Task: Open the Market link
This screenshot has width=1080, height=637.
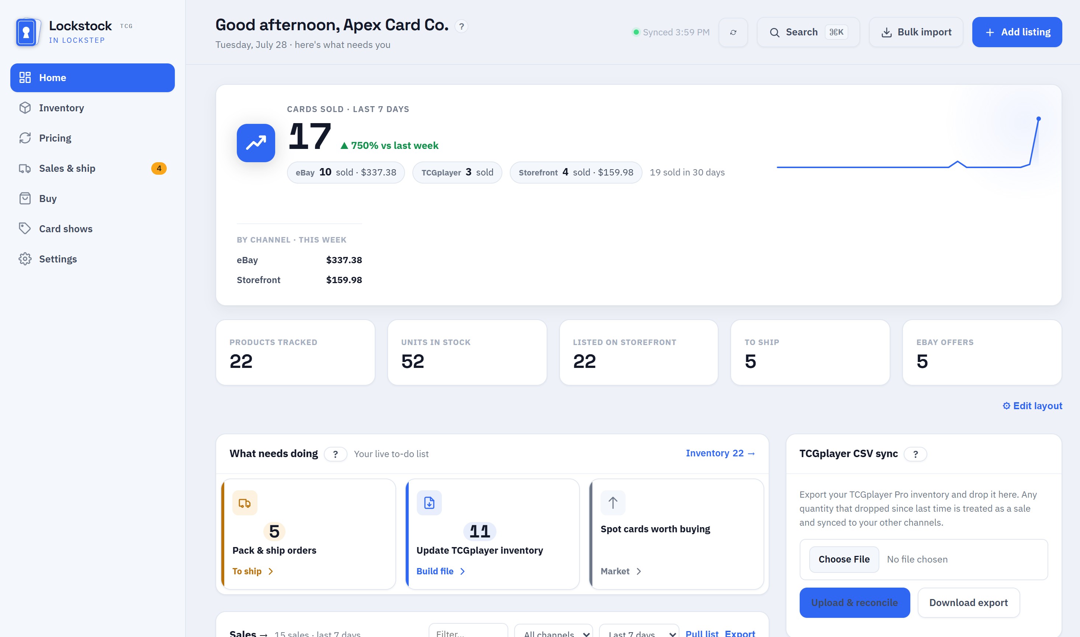Action: click(x=621, y=571)
